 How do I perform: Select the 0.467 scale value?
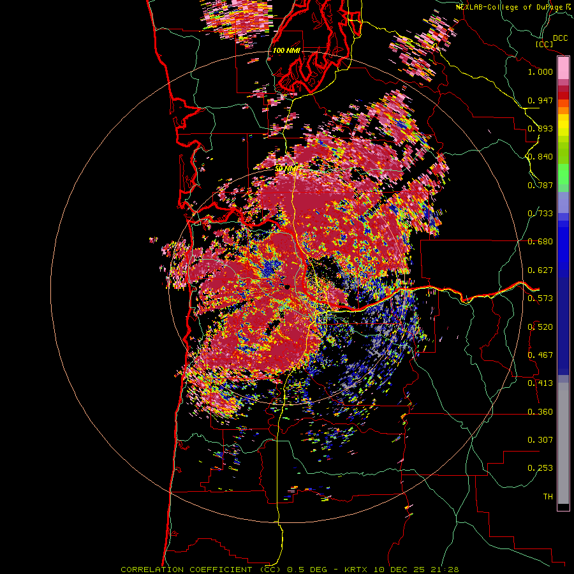pyautogui.click(x=540, y=355)
